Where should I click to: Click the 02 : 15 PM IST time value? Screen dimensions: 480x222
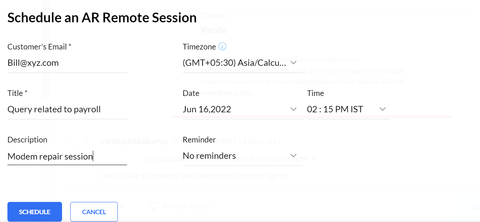[335, 109]
